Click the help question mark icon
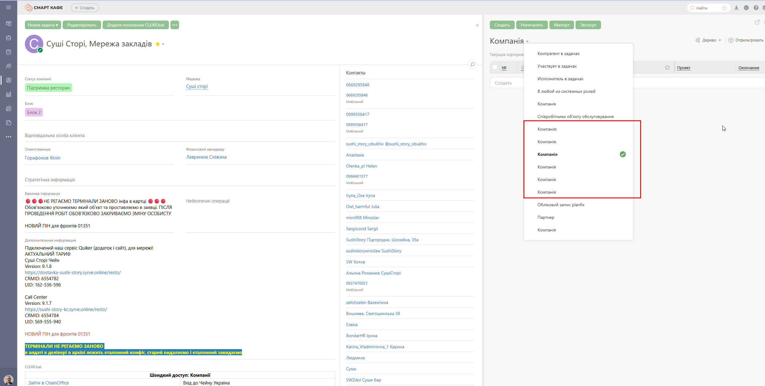 [x=756, y=8]
